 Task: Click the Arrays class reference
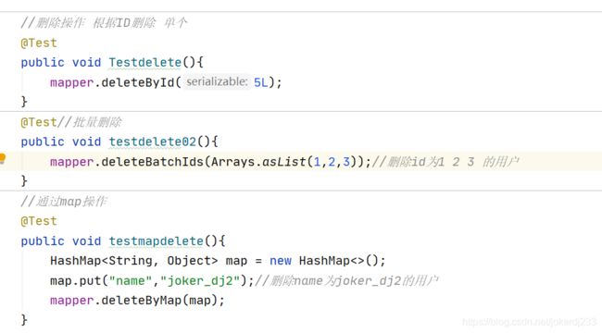232,162
